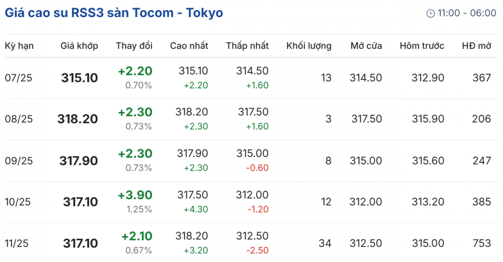
Task: Click the 11:00 - 06:00 trading time text
Action: pyautogui.click(x=467, y=13)
